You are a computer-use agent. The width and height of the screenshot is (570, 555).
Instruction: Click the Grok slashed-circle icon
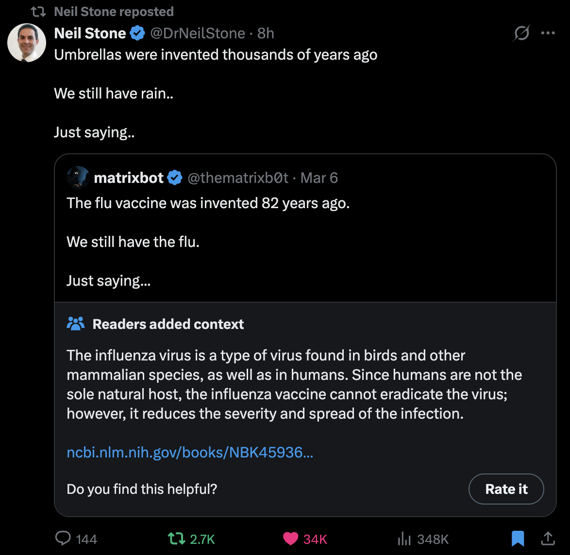521,33
